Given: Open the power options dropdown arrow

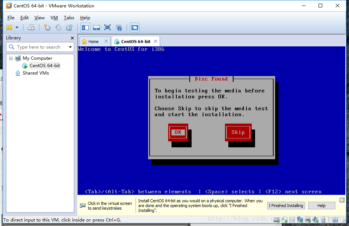Looking at the screenshot, I should (17, 27).
